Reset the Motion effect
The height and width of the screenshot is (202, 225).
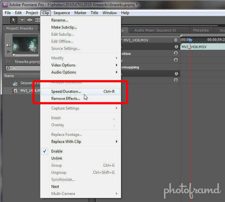(176, 53)
